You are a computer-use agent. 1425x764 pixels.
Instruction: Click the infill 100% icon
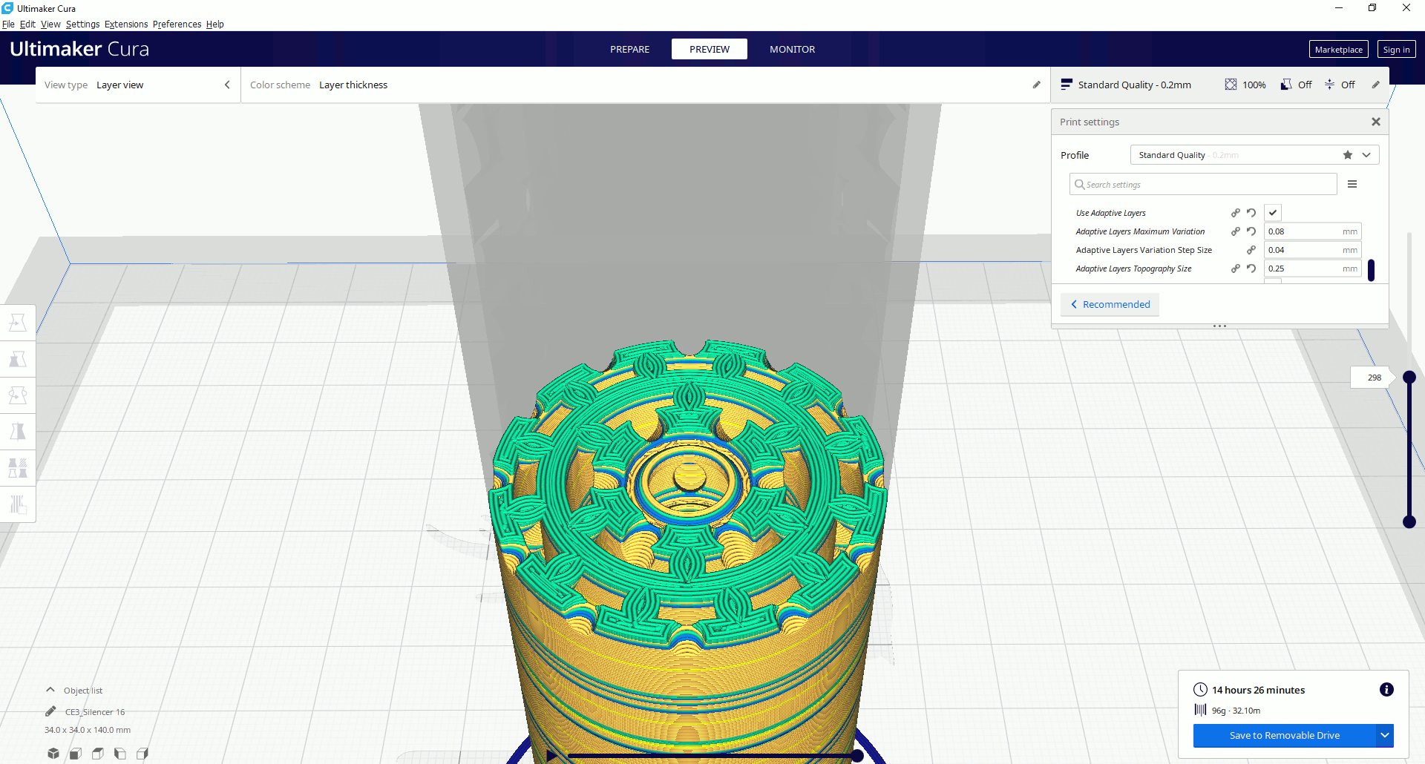[x=1231, y=85]
